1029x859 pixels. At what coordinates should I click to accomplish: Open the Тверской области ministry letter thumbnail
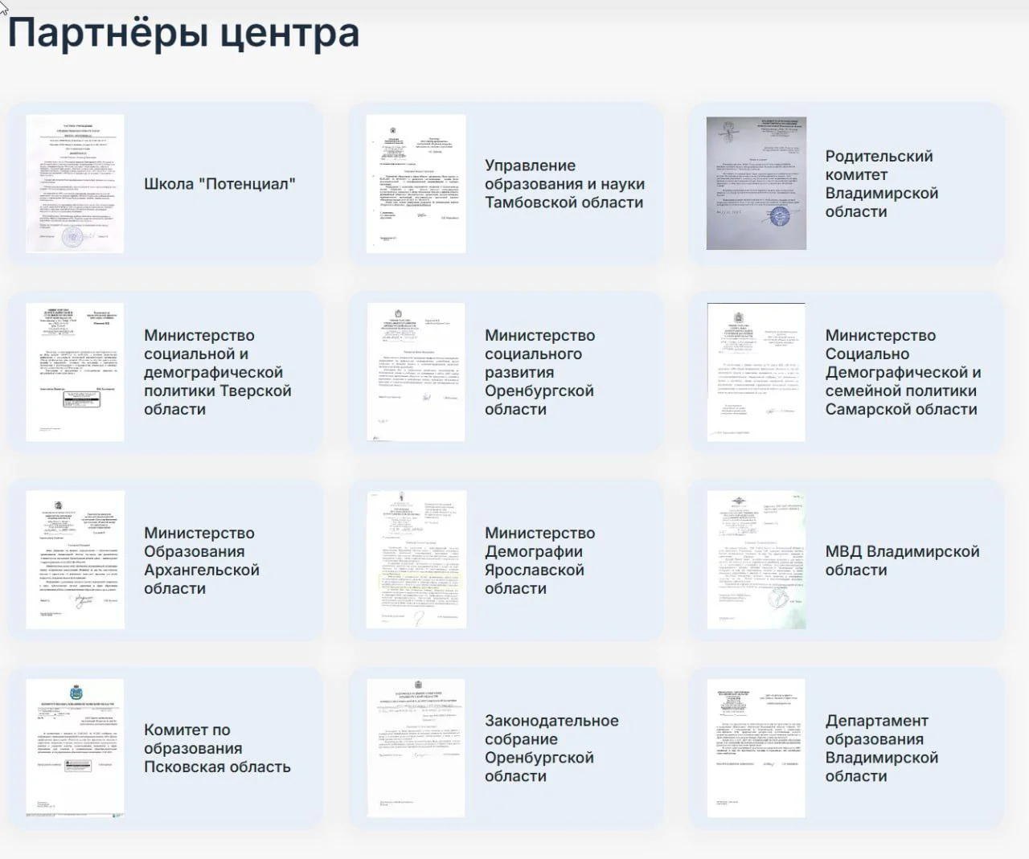(x=75, y=372)
